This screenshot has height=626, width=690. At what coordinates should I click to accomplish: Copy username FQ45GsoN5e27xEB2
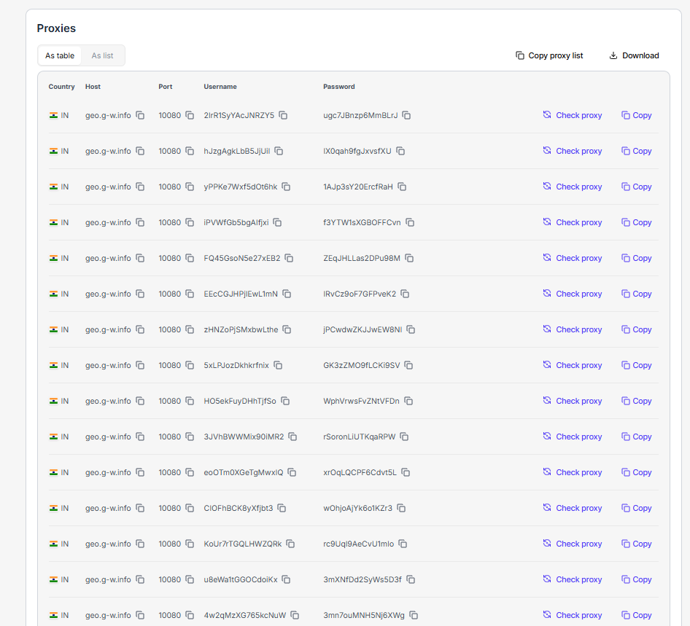pos(289,258)
